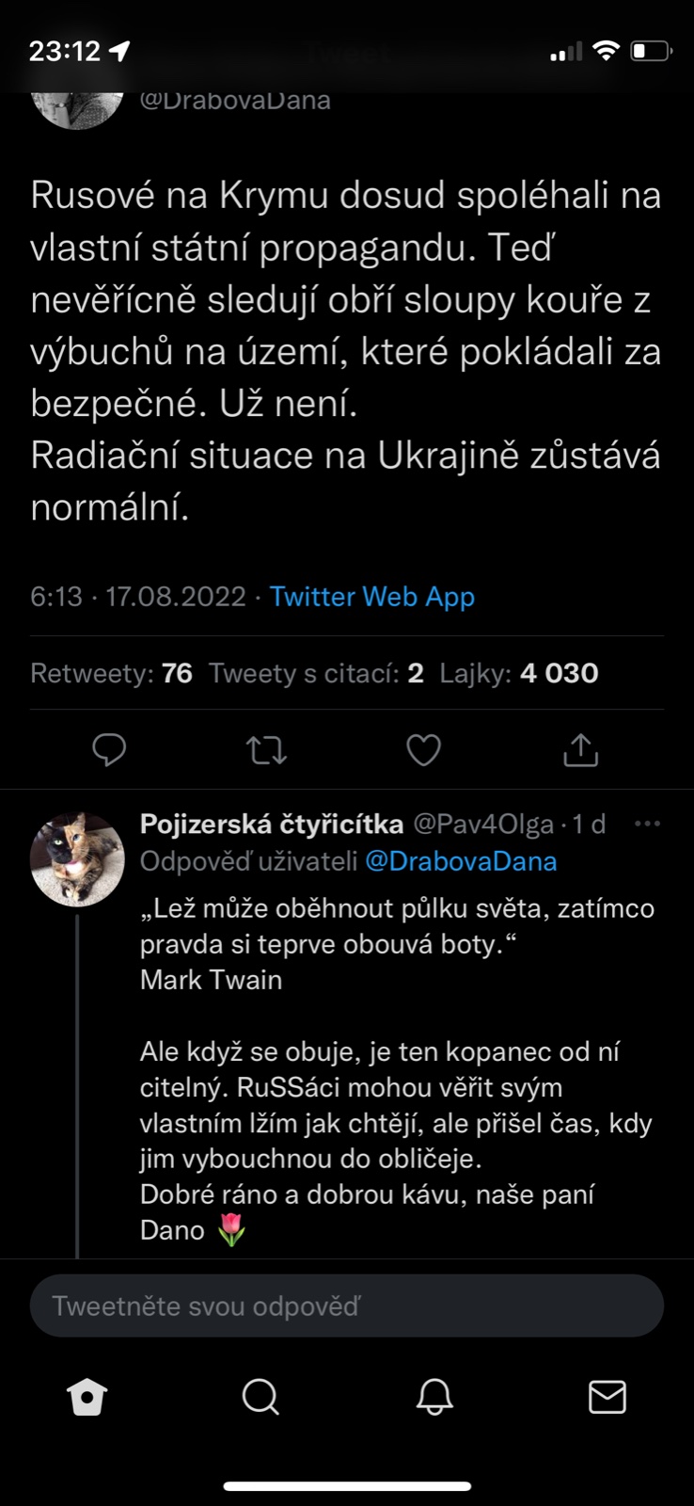Open the Twitter Web App source link
Screen dimensions: 694x1506
[371, 597]
